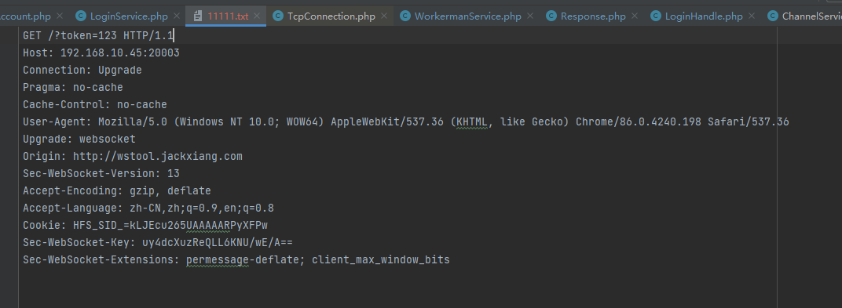Click the Response.php class icon
The width and height of the screenshot is (842, 308).
coord(551,16)
